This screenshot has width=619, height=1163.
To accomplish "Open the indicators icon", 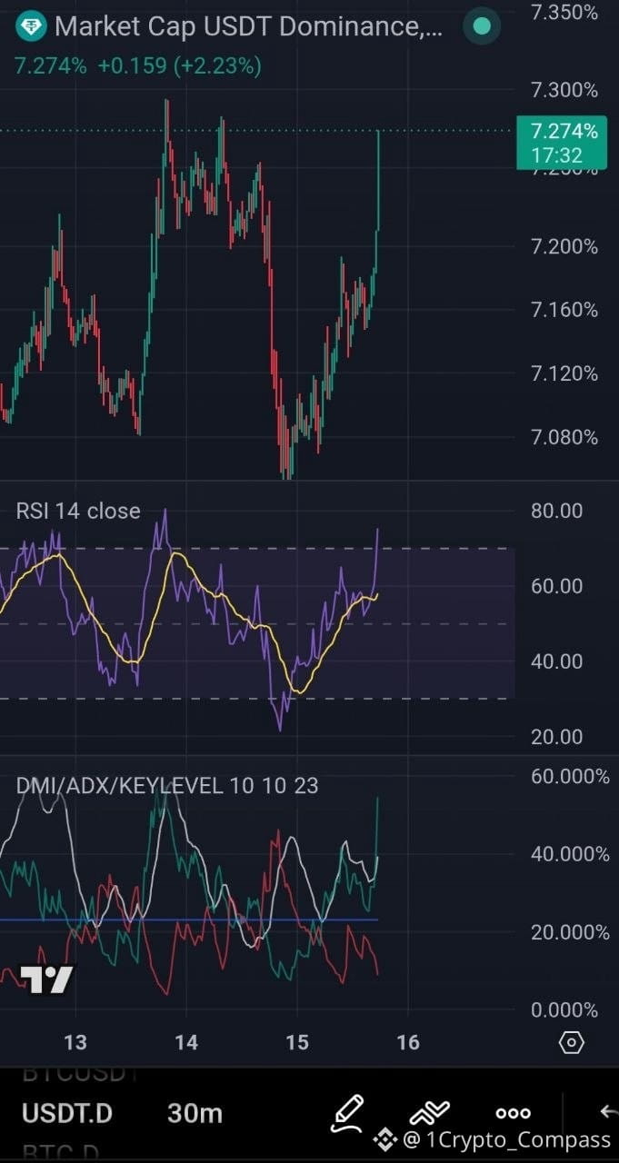I will (431, 1113).
